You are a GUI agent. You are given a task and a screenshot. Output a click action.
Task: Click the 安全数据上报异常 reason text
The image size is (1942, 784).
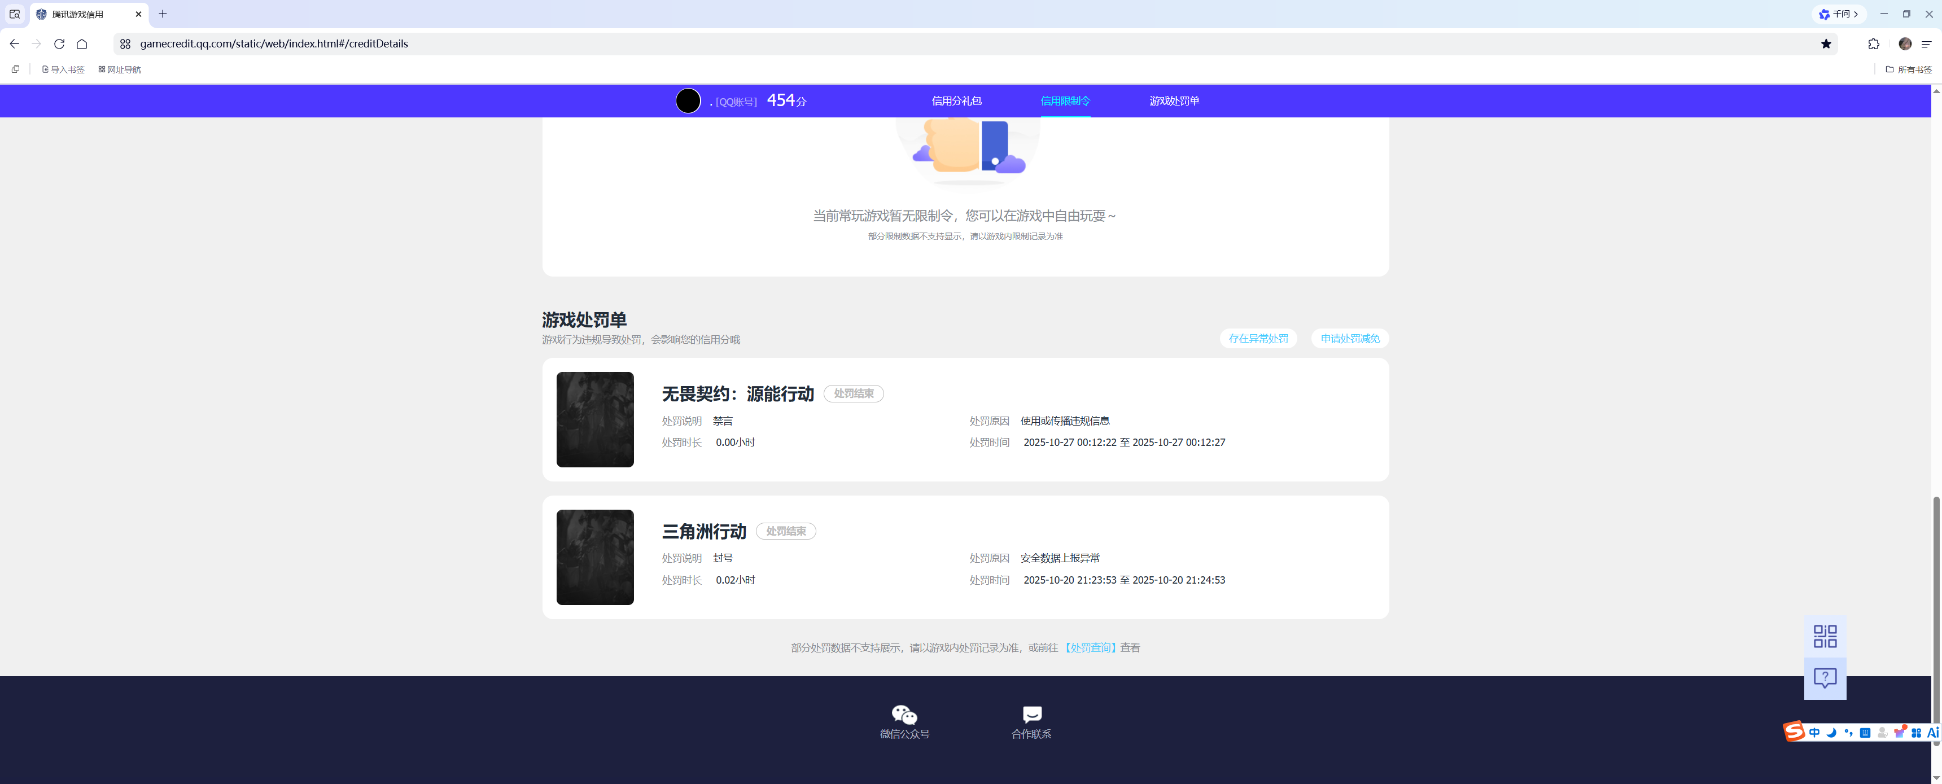coord(1059,558)
